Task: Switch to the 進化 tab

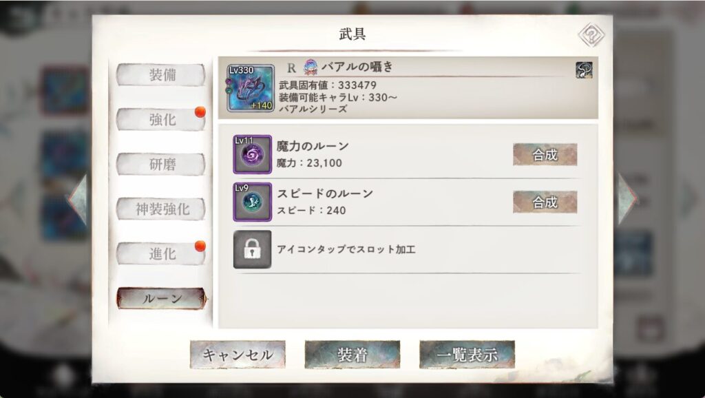Action: tap(161, 253)
